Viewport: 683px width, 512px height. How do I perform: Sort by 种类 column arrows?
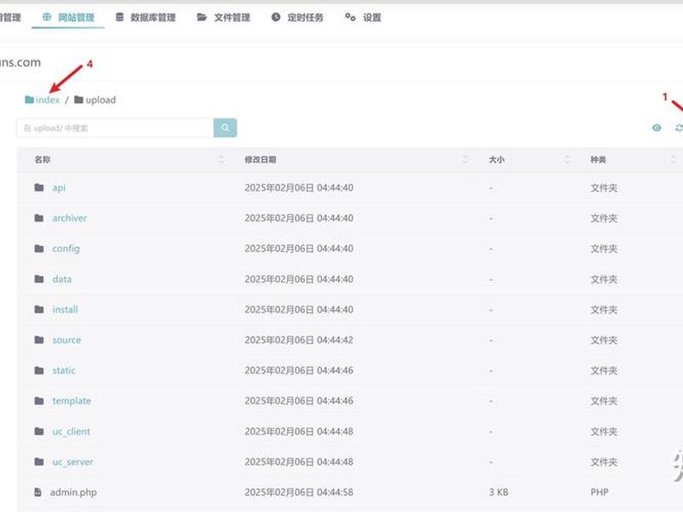[674, 160]
